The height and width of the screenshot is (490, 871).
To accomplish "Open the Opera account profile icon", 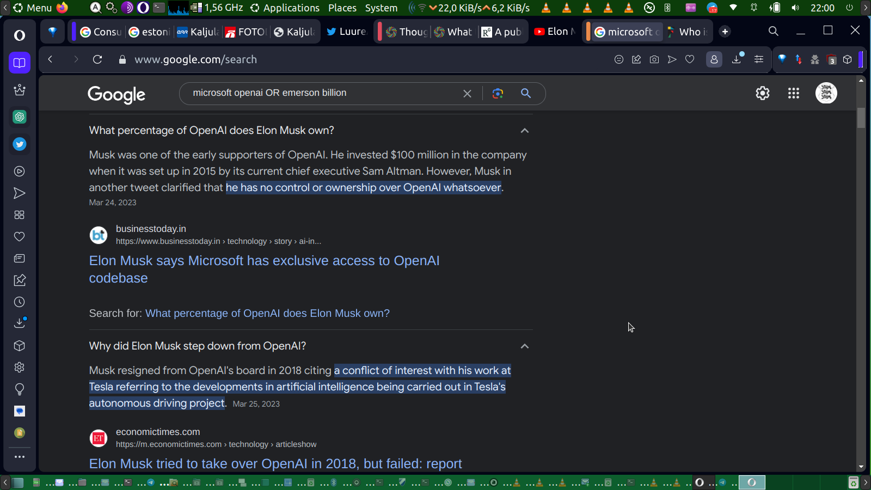I will click(x=714, y=59).
